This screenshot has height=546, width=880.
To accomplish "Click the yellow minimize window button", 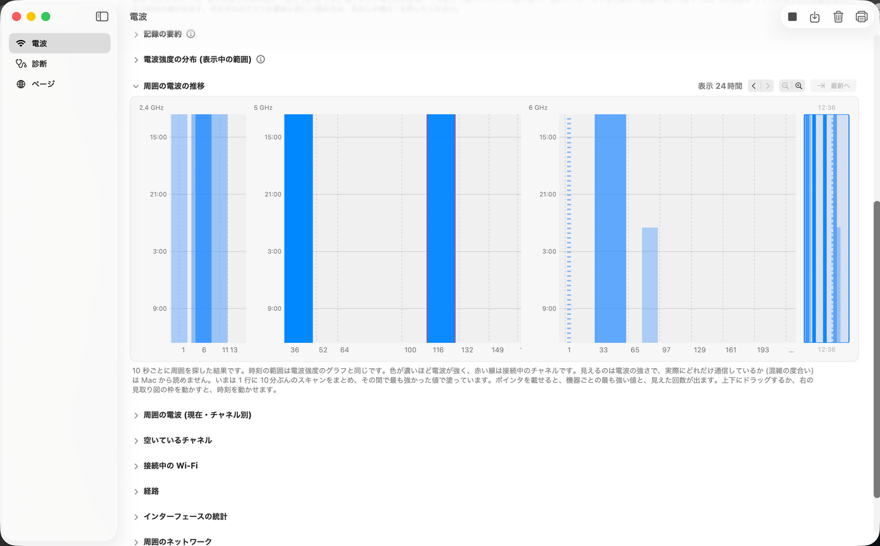I will coord(31,17).
